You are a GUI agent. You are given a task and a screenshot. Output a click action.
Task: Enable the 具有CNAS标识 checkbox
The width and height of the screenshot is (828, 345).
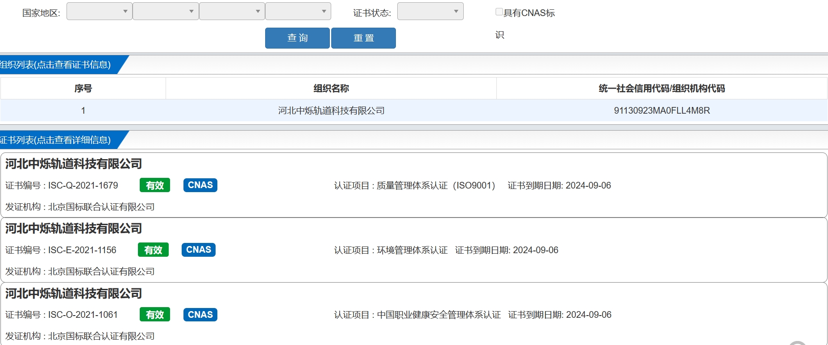click(499, 12)
